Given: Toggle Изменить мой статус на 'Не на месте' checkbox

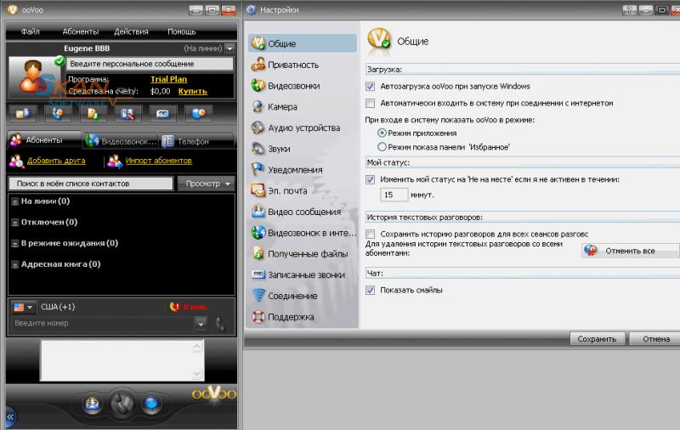Looking at the screenshot, I should pos(370,179).
